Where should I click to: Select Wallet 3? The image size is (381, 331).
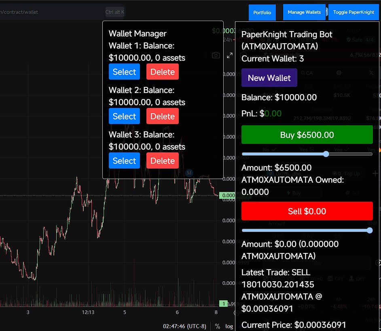[124, 160]
